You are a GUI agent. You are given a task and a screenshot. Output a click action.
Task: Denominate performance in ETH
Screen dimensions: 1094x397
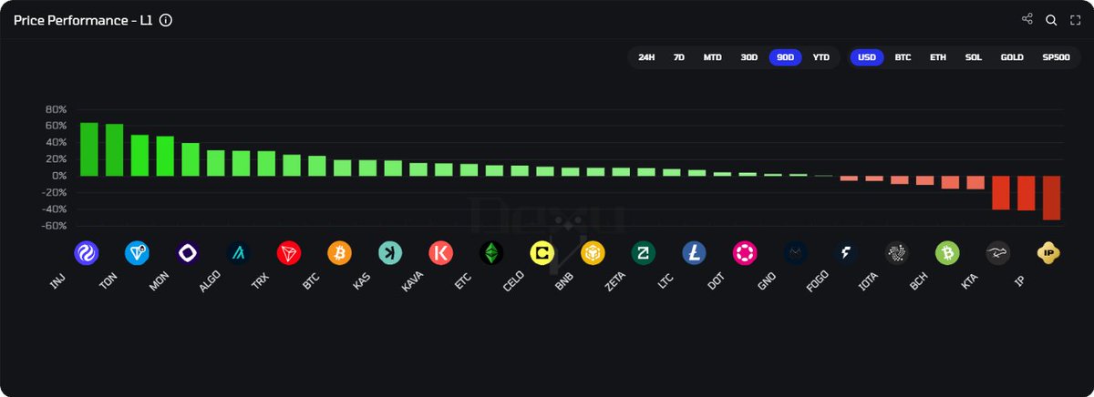click(938, 57)
